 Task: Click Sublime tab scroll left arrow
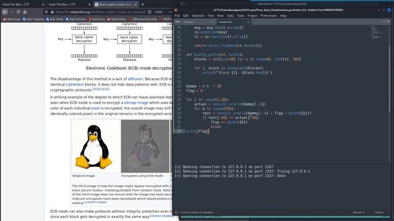click(x=176, y=22)
